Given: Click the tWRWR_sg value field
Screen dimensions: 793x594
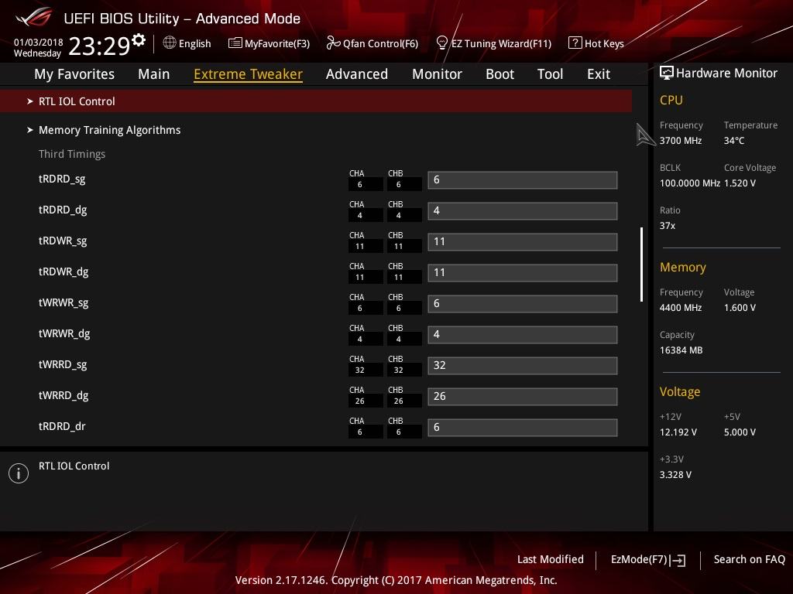Looking at the screenshot, I should [523, 303].
